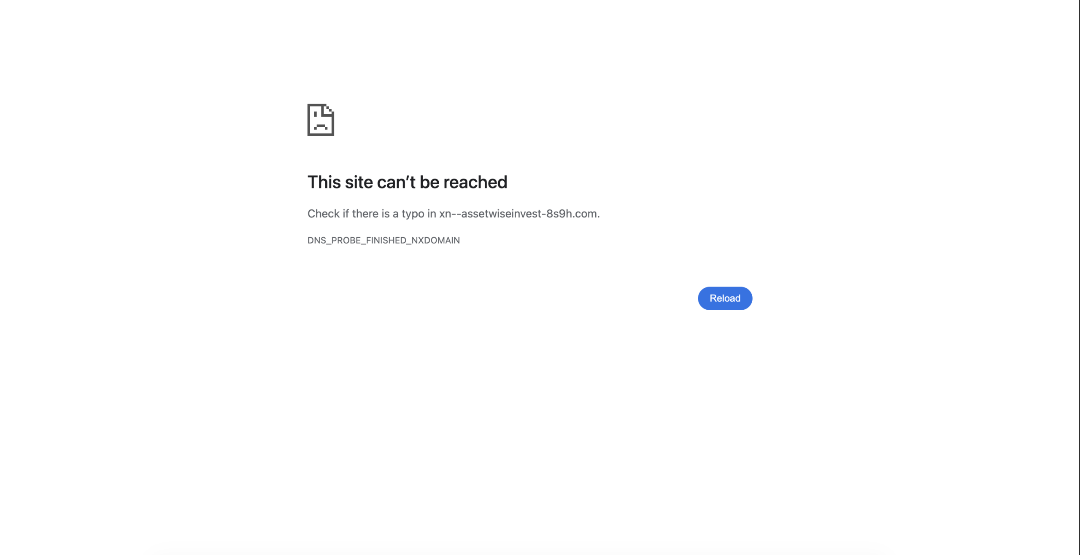Click the sad page error icon
Viewport: 1080px width, 555px height.
coord(321,120)
